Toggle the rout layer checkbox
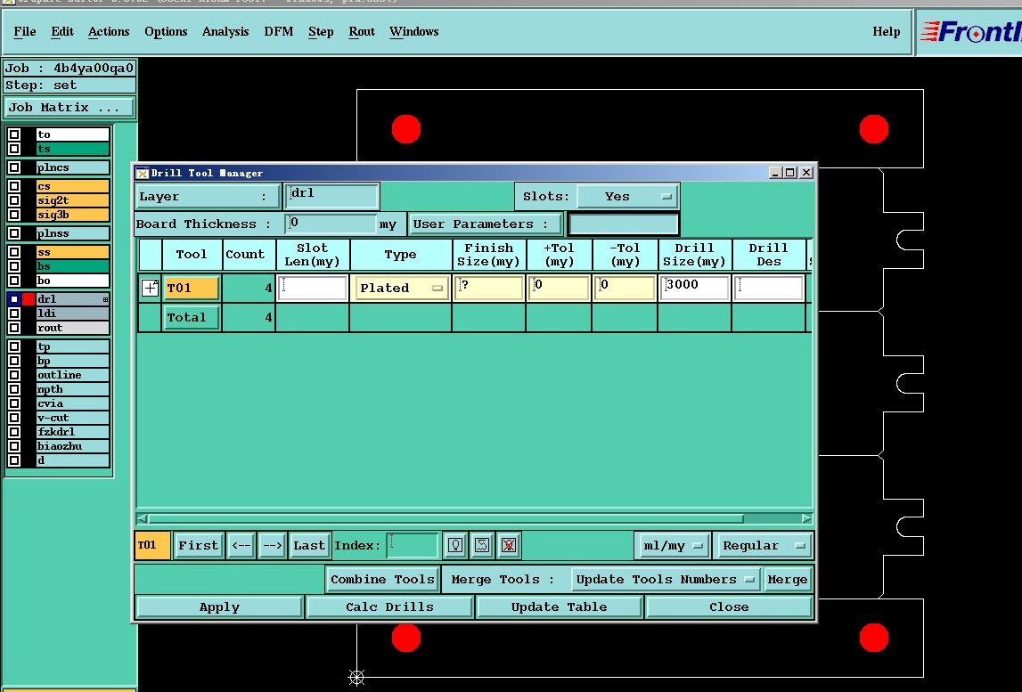 14,328
